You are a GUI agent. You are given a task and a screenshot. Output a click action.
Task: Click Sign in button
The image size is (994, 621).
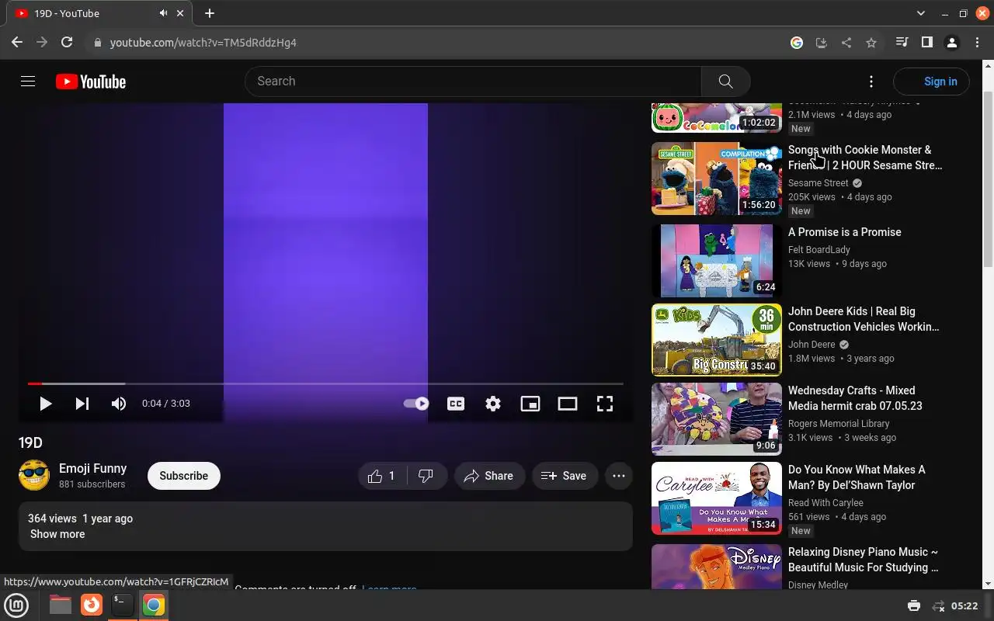click(931, 82)
